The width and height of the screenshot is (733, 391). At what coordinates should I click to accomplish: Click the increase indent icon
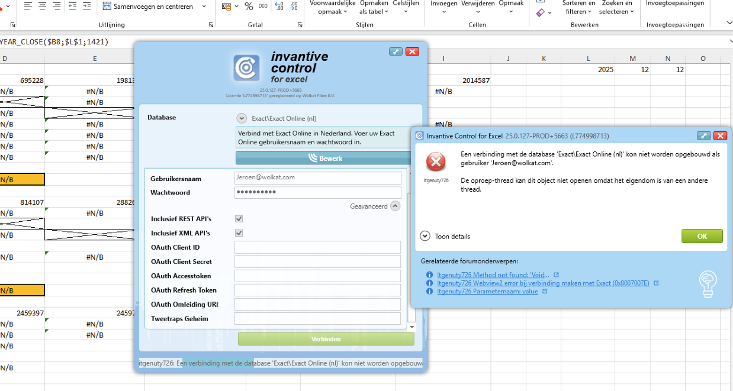86,7
